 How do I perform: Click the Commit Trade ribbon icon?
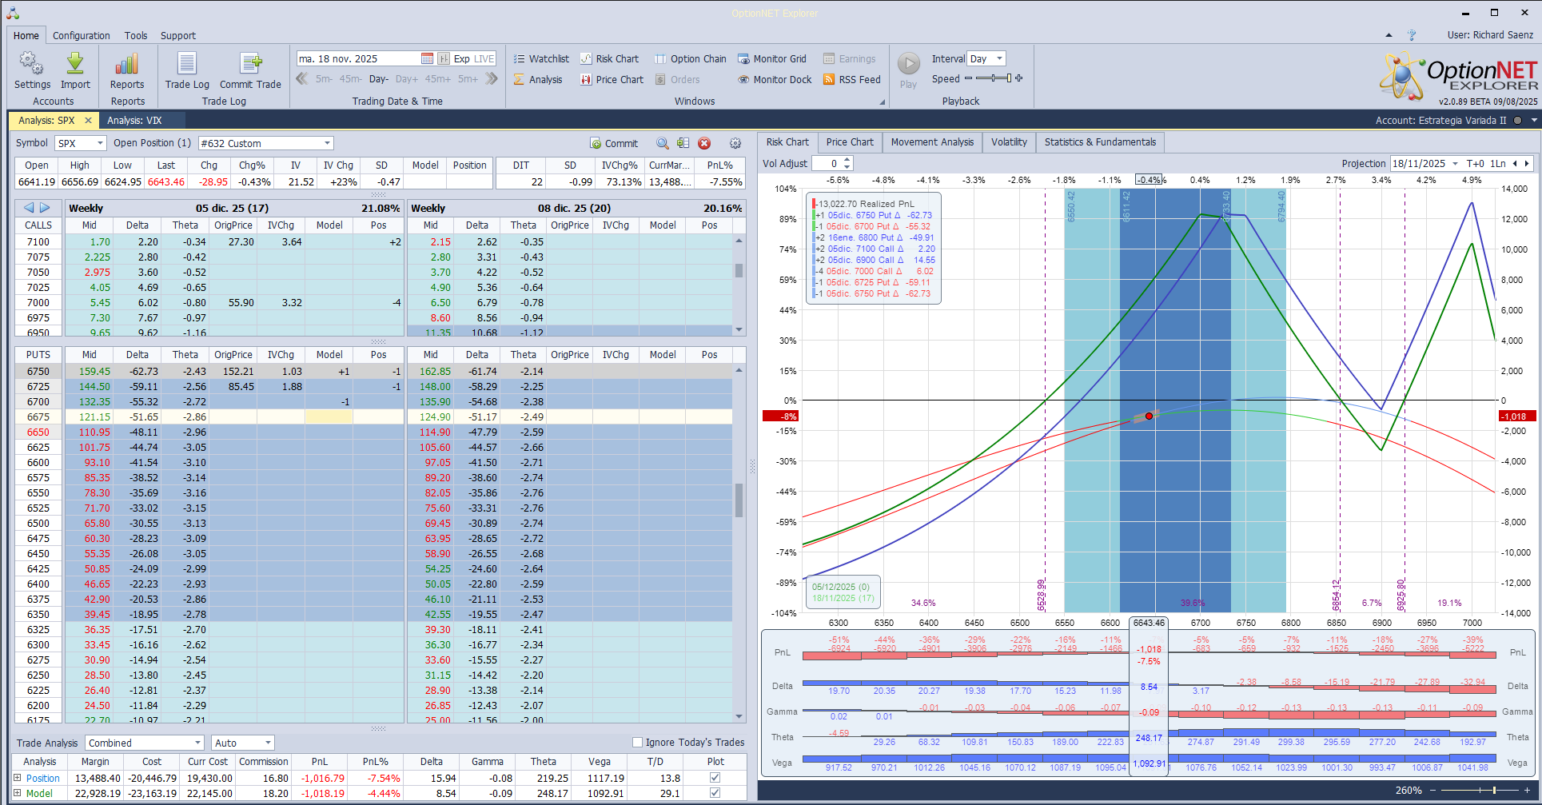coord(250,64)
